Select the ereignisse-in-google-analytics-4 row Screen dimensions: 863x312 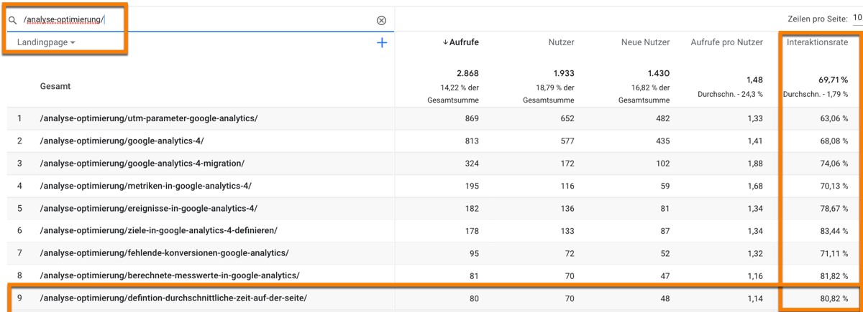149,208
